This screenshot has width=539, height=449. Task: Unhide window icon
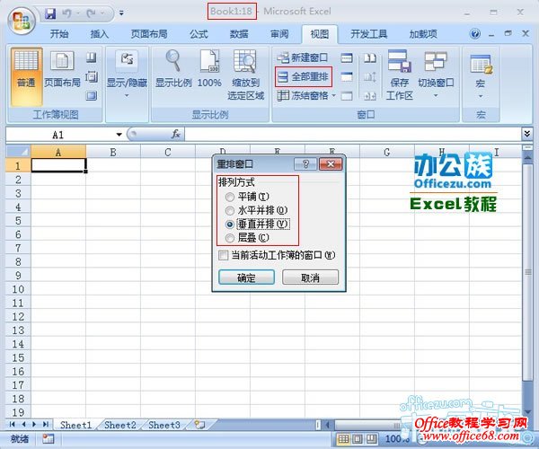pos(347,96)
